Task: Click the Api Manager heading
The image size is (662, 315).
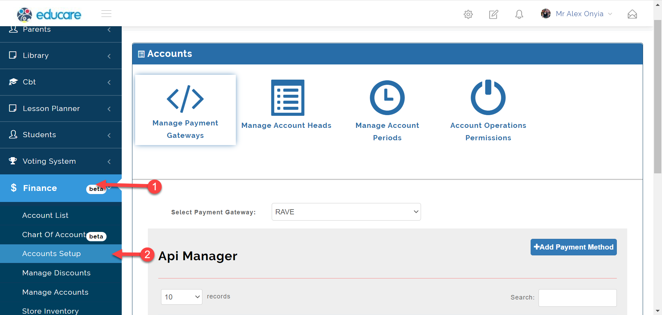Action: click(x=198, y=256)
